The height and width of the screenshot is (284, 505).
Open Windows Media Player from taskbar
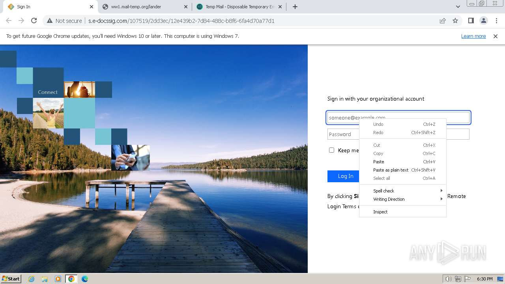58,279
